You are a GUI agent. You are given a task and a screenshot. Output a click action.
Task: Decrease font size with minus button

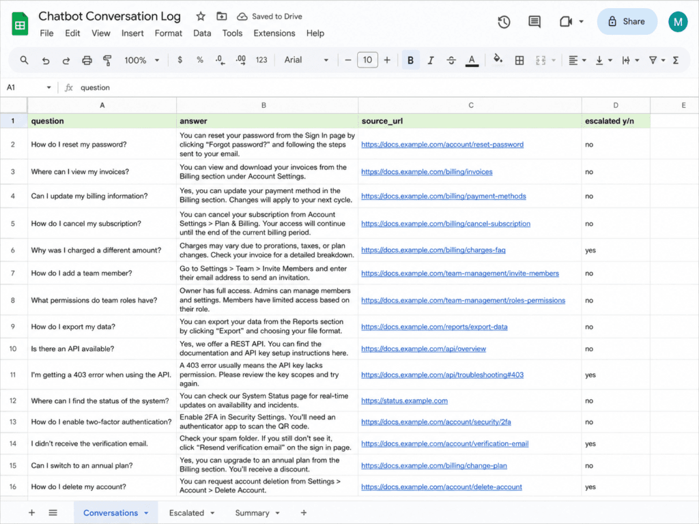(x=348, y=60)
